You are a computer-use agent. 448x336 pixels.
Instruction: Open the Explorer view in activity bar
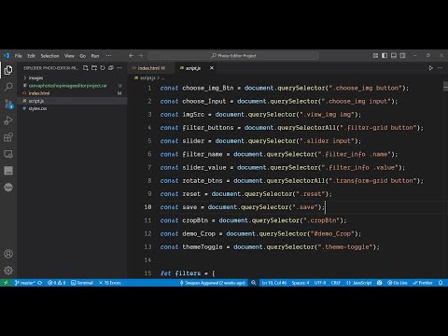pos(8,70)
